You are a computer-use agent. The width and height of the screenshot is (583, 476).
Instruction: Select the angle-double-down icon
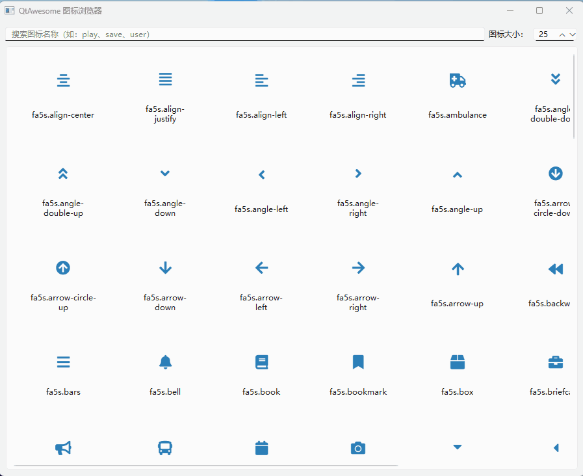[556, 79]
